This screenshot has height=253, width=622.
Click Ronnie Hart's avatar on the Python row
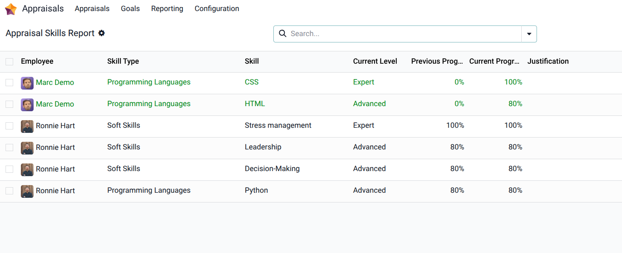[x=27, y=191]
